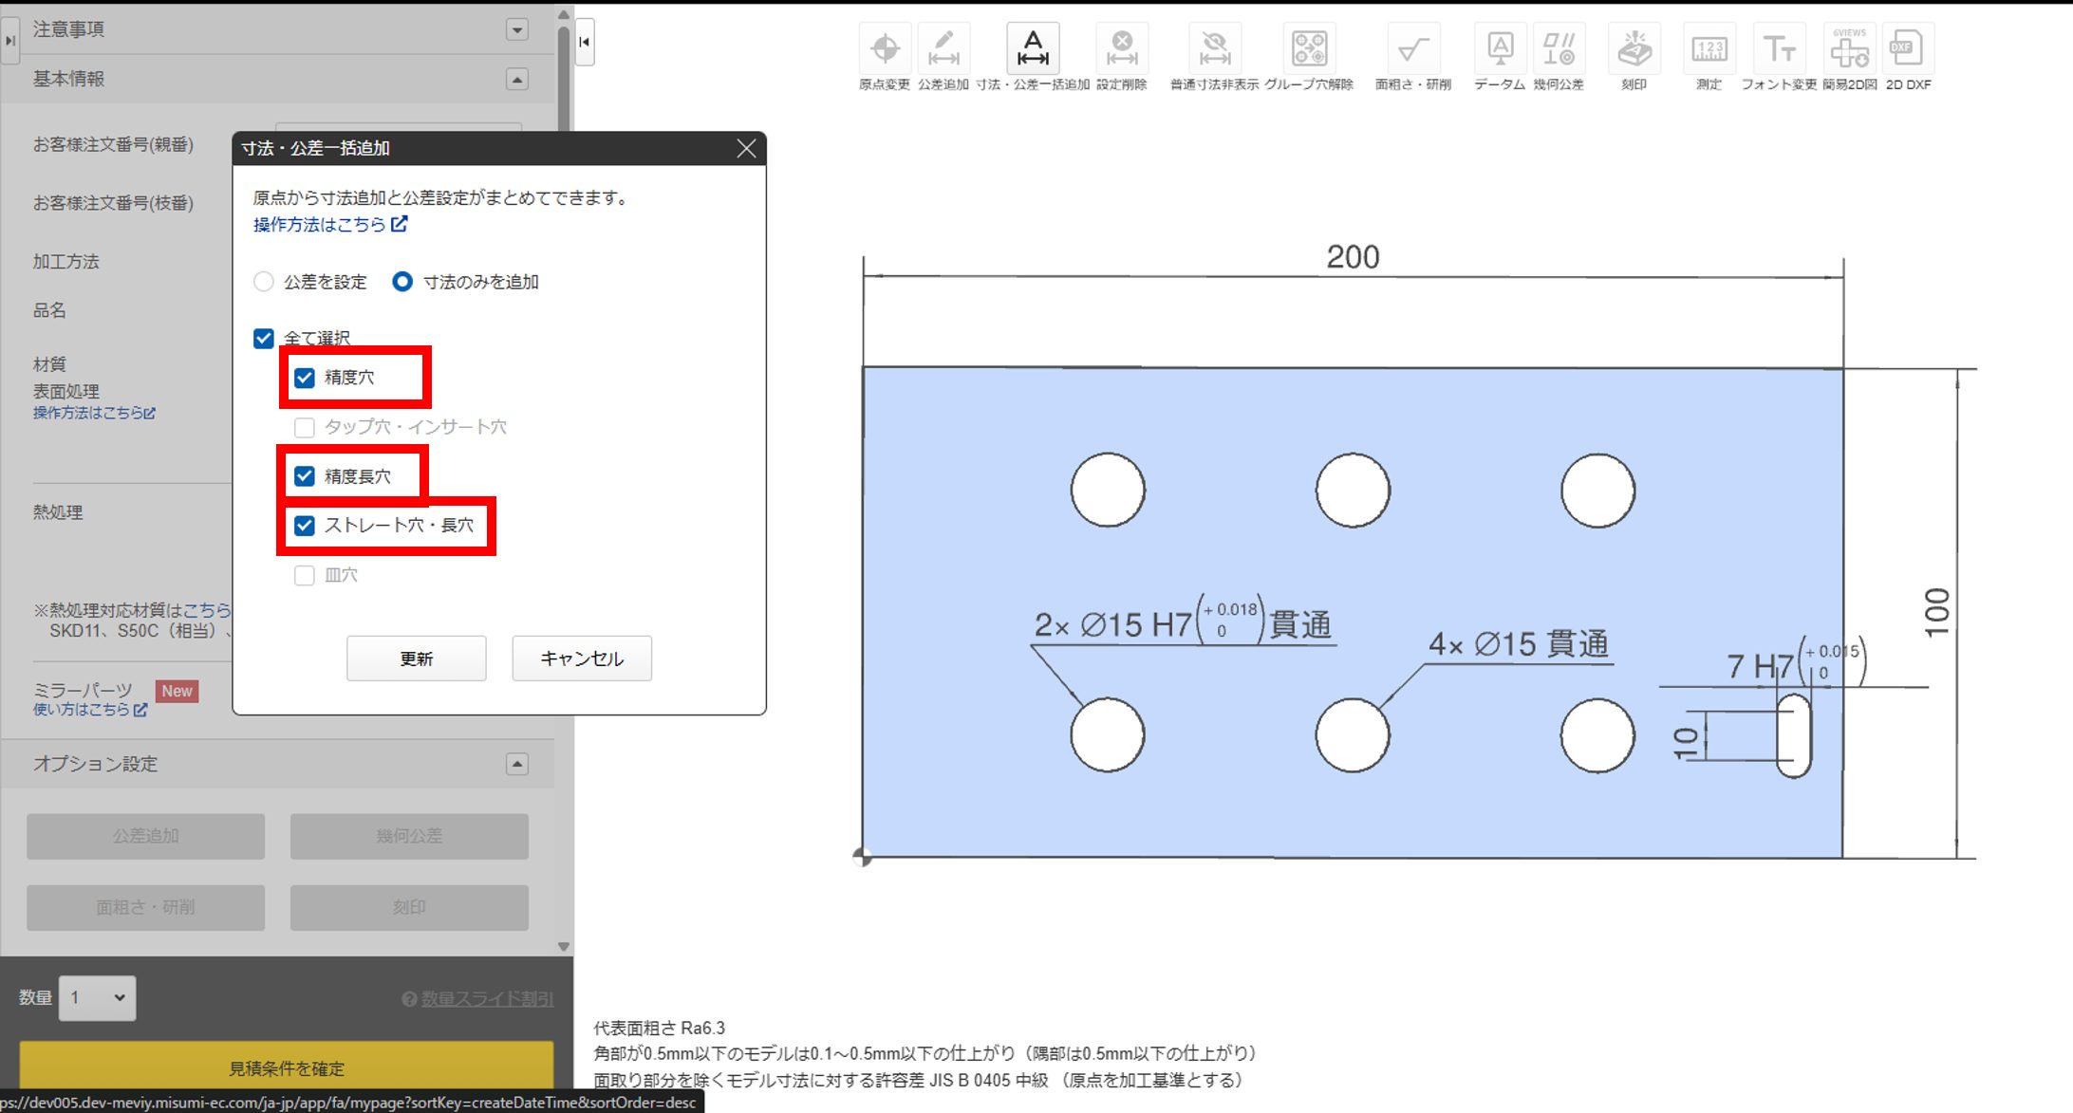Open the 数量 quantity dropdown
Viewport: 2073px width, 1113px height.
tap(97, 997)
